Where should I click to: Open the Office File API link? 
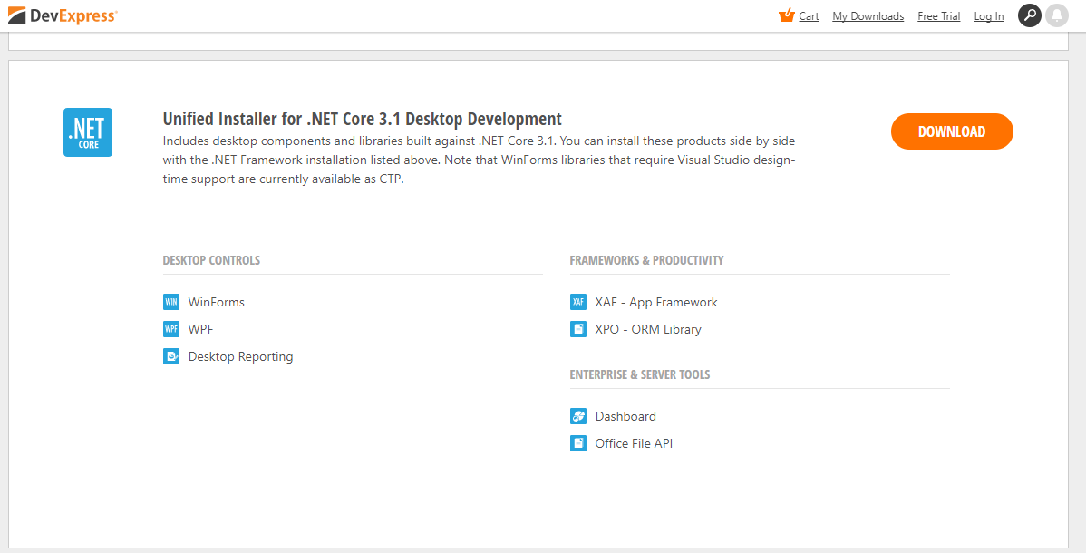[x=634, y=443]
